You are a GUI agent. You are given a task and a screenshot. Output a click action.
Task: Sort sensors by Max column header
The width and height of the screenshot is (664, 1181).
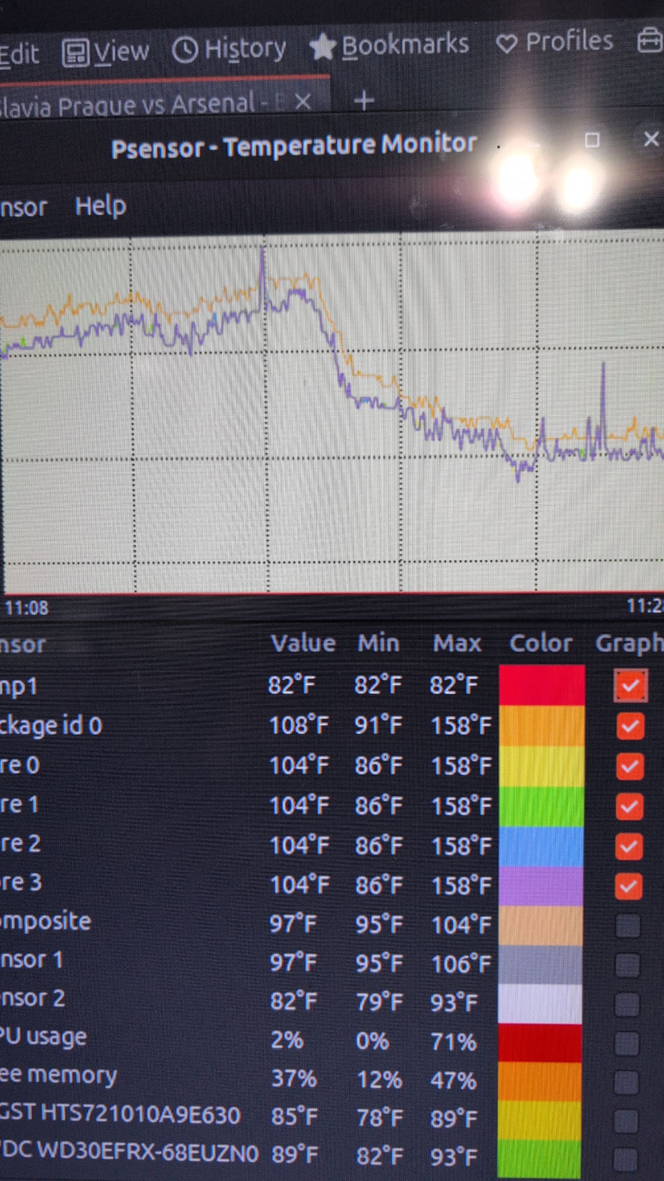point(457,643)
